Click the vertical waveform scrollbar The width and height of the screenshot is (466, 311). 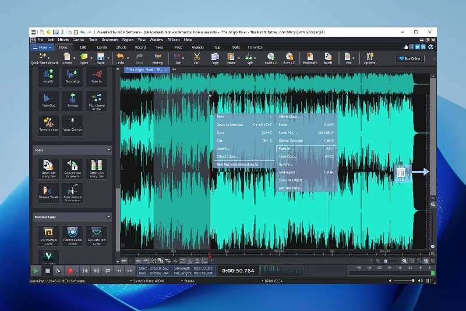click(433, 137)
